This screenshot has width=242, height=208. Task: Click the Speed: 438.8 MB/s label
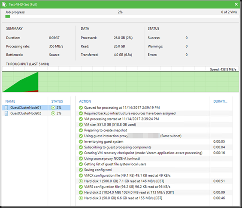(x=223, y=69)
